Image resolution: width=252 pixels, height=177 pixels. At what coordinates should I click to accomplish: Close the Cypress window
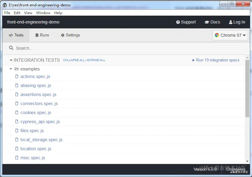(243, 4)
